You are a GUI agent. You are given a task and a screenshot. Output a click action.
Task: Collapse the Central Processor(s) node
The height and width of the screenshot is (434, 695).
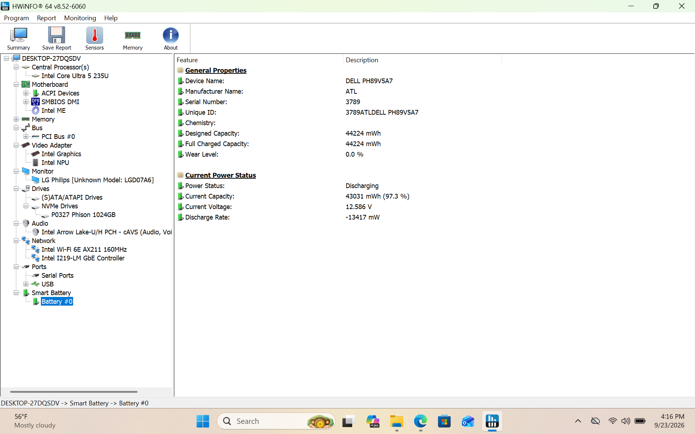coord(16,67)
